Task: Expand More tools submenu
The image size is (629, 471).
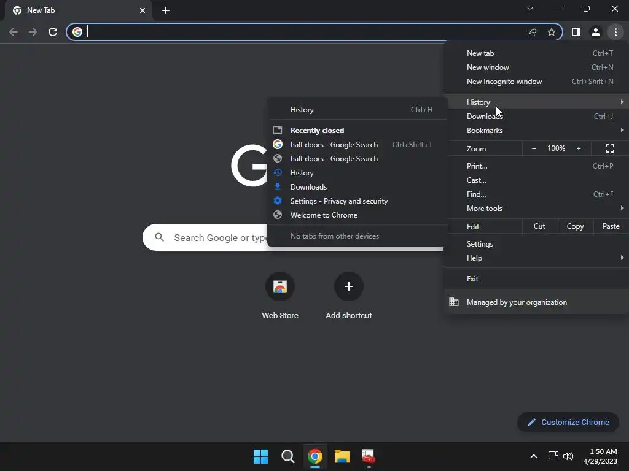Action: tap(536, 209)
